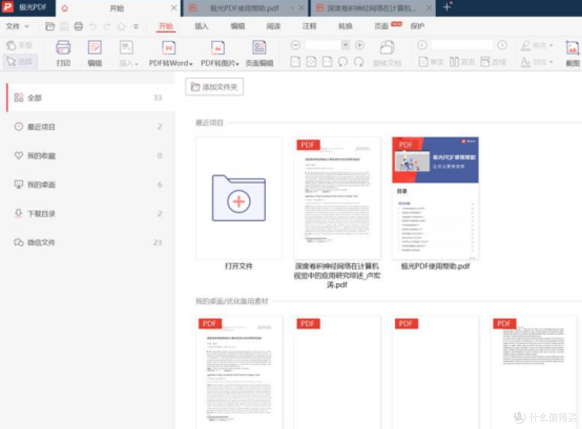The width and height of the screenshot is (582, 429).
Task: Click the small printer icon in quick toolbar
Action: click(x=78, y=26)
